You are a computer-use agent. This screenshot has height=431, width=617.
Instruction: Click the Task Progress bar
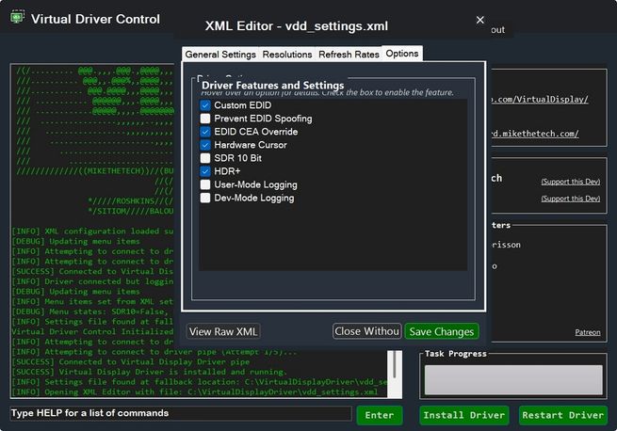click(x=513, y=380)
